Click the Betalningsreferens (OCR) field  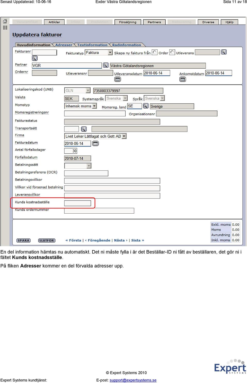[x=86, y=173]
